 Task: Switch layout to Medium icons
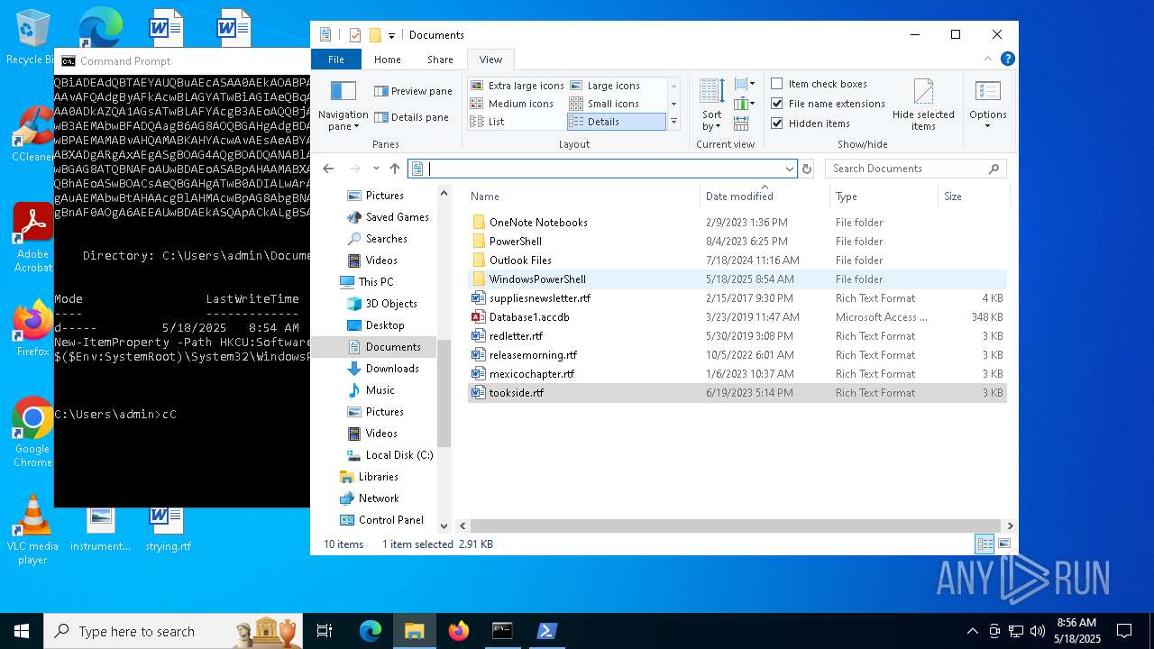click(511, 104)
